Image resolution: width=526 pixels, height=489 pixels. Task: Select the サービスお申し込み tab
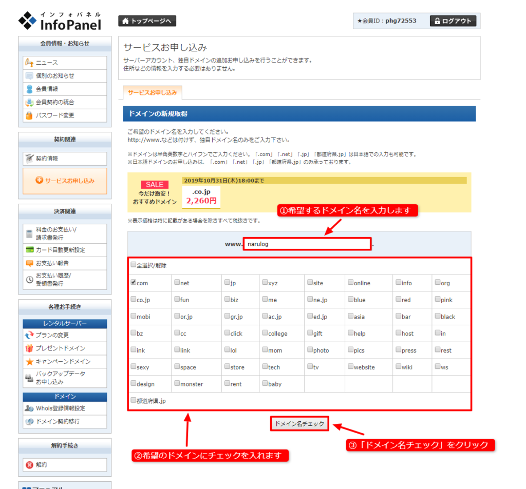[x=153, y=93]
